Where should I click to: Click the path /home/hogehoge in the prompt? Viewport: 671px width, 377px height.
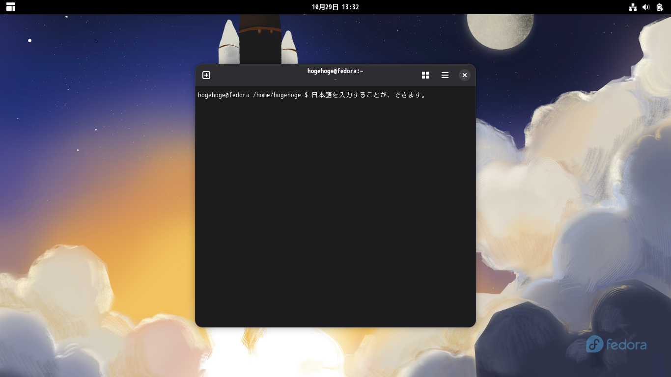click(x=277, y=95)
